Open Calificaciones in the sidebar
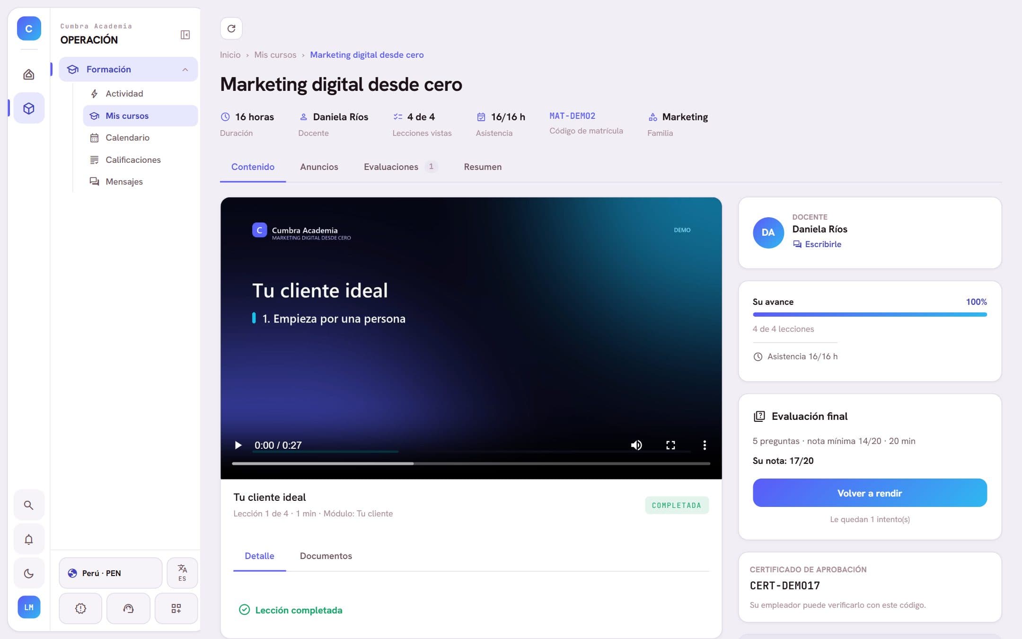Image resolution: width=1022 pixels, height=639 pixels. tap(140, 160)
